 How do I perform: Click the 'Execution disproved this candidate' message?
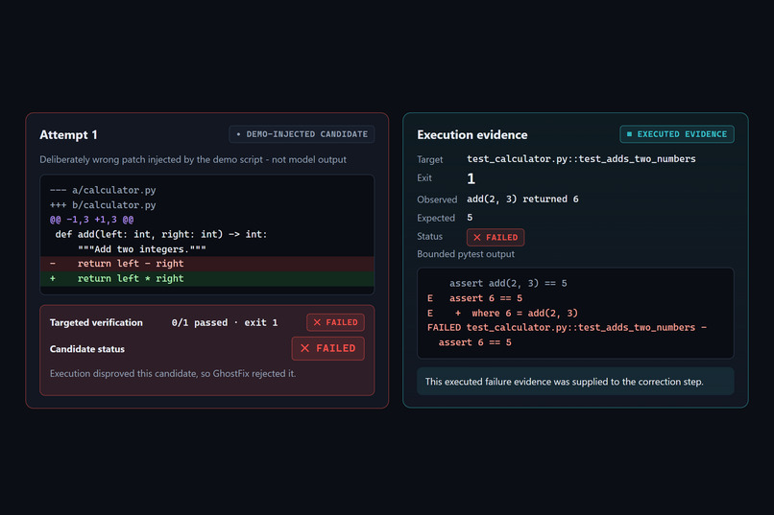173,374
